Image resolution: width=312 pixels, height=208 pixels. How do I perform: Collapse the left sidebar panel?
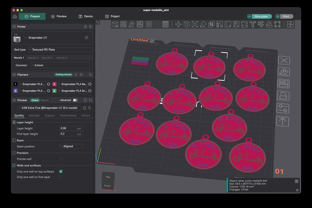click(x=98, y=22)
